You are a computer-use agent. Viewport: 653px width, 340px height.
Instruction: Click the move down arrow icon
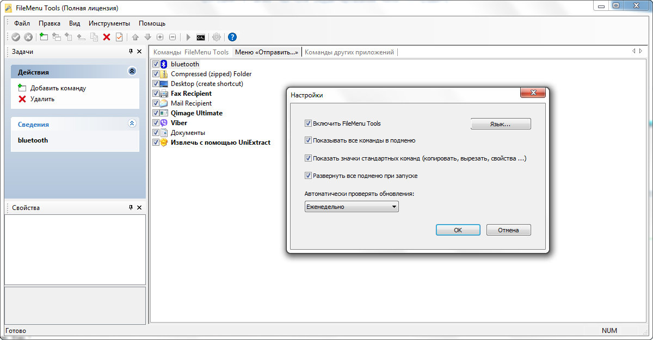(x=147, y=37)
